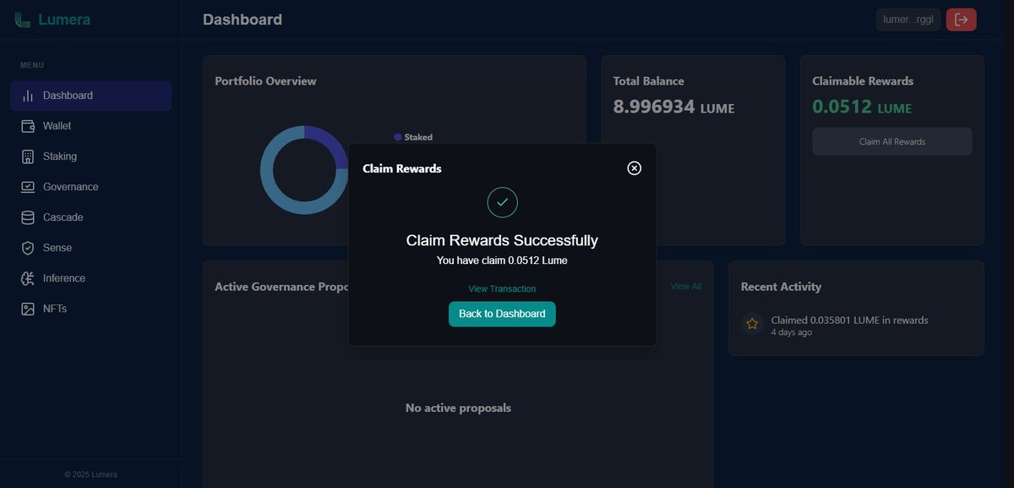The height and width of the screenshot is (488, 1014).
Task: Open the Governance section
Action: (x=91, y=187)
